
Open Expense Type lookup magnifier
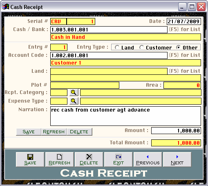point(74,101)
